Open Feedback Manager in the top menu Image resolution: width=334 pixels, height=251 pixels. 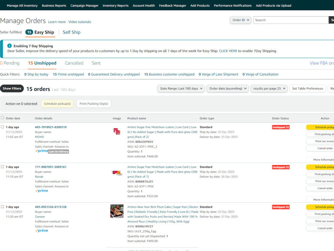173,6
